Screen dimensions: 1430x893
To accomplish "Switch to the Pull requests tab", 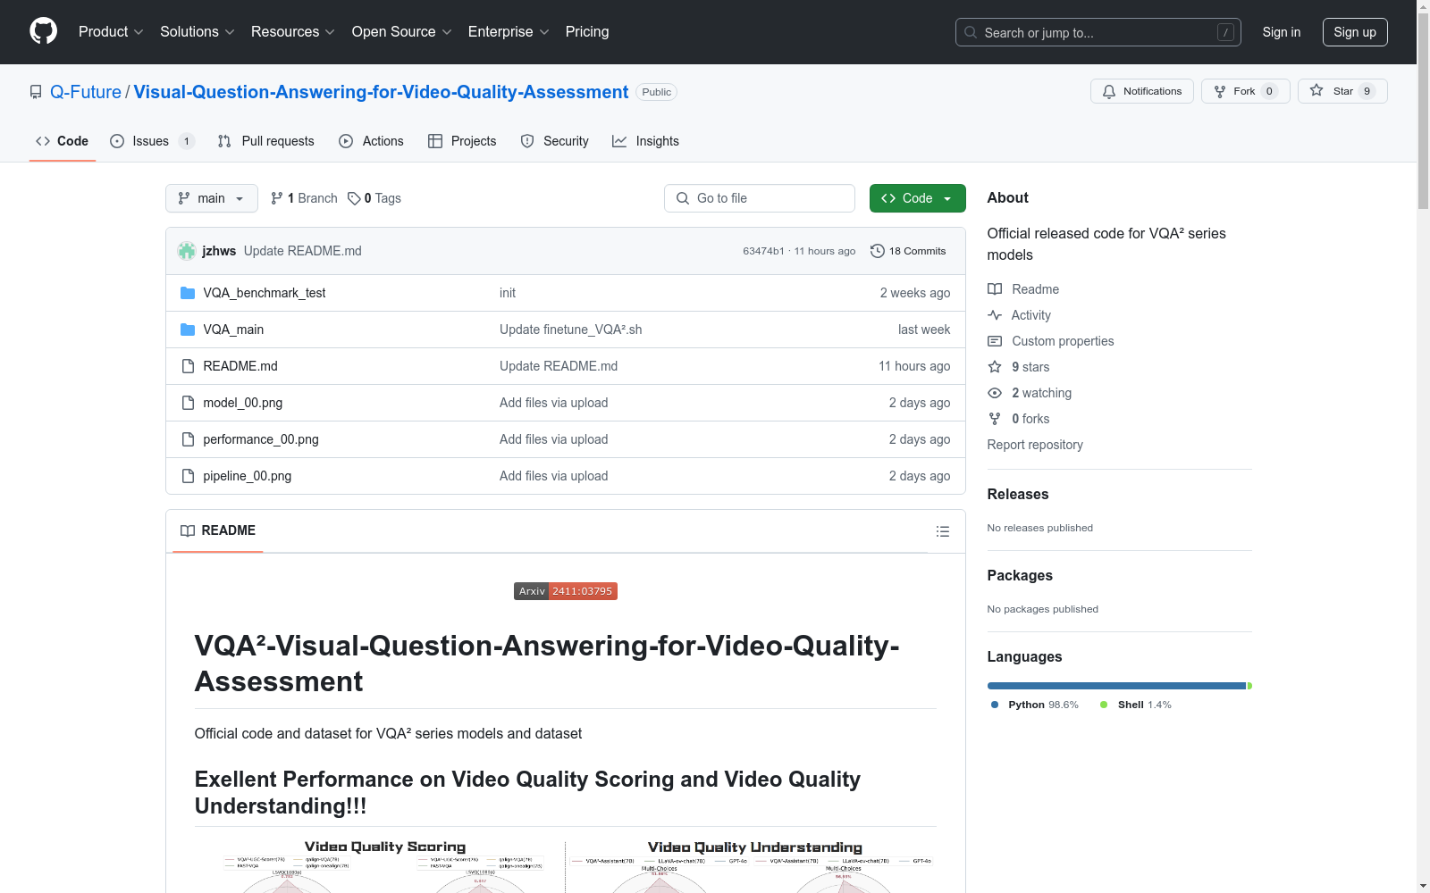I will [x=266, y=141].
